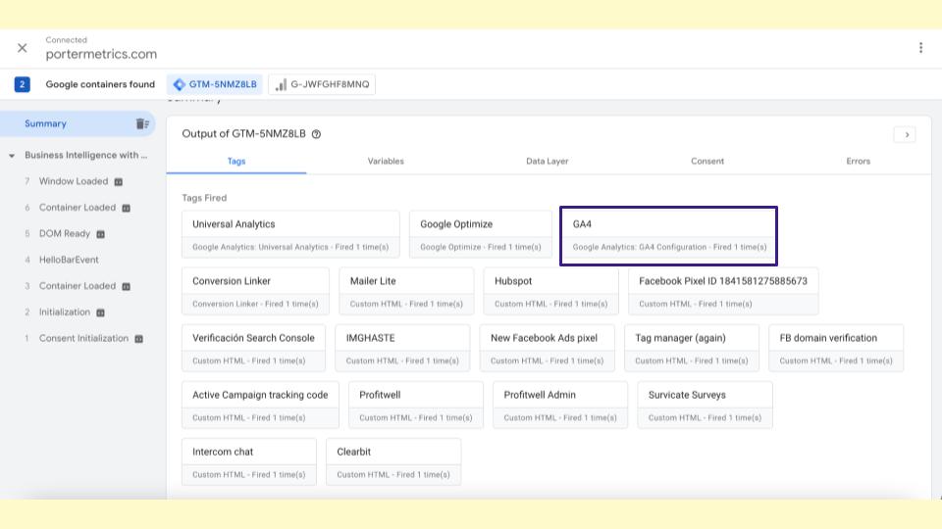Screen dimensions: 942x529
Task: Switch to the Tags tab
Action: pyautogui.click(x=236, y=162)
